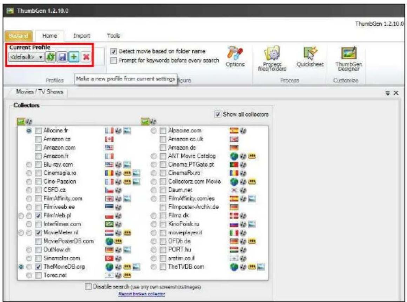Select the radio button next to Blu-ray.com
This screenshot has height=302, width=407.
(29, 165)
